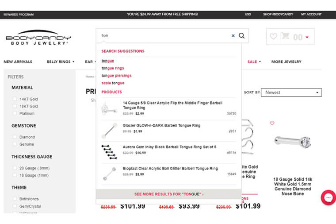The height and width of the screenshot is (224, 336).
Task: Open the shopping cart icon
Action: [285, 36]
